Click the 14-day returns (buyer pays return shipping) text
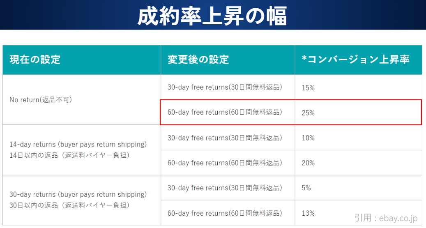Image resolution: width=426 pixels, height=228 pixels. pos(78,145)
